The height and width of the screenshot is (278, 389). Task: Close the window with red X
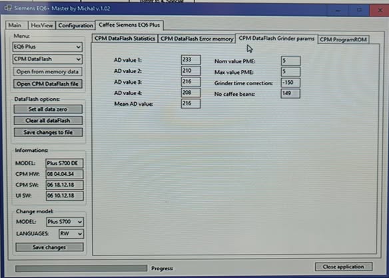[x=380, y=10]
